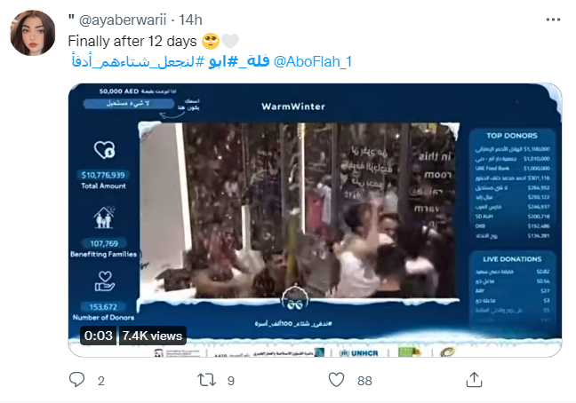Screen dimensions: 576x403
Task: Click the heart Total Amount icon in video
Action: coord(104,150)
